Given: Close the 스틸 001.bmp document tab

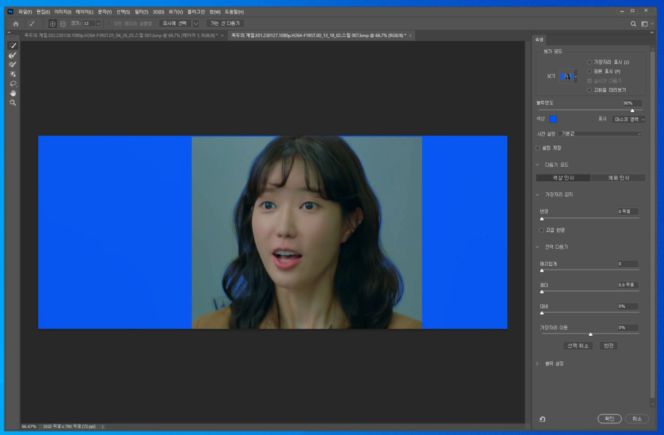Looking at the screenshot, I should (x=222, y=36).
